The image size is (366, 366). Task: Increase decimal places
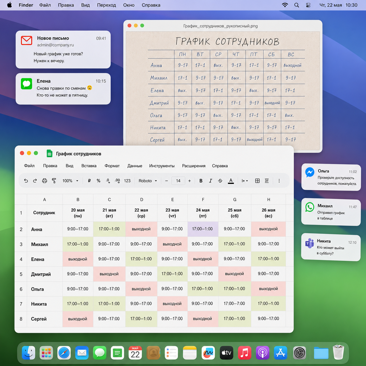[x=117, y=181]
